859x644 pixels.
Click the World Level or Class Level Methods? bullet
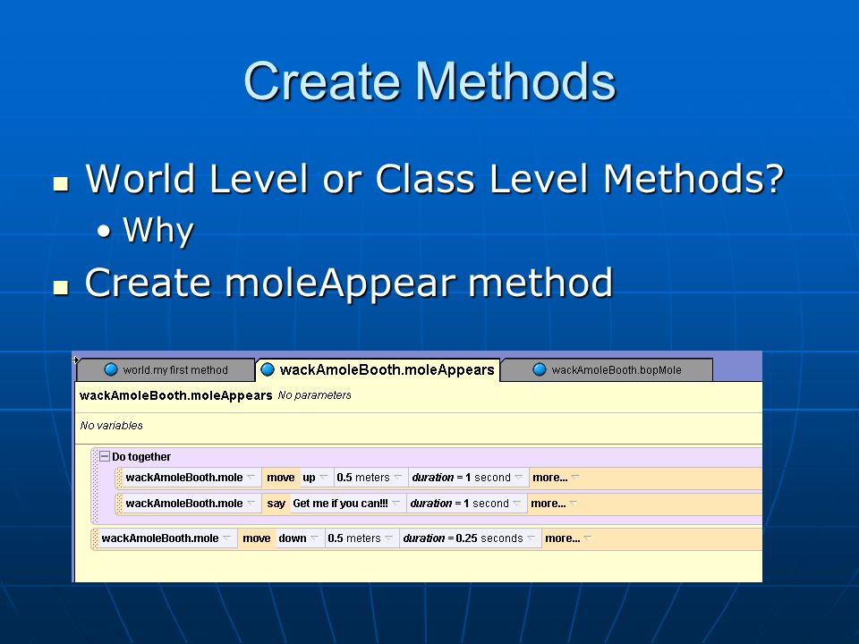[x=435, y=179]
